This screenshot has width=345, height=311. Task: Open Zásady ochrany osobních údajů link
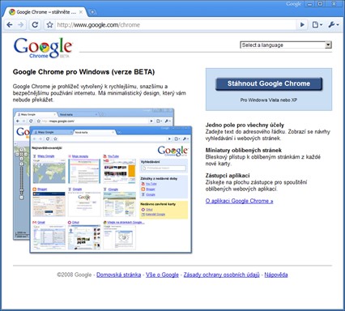[x=221, y=275]
